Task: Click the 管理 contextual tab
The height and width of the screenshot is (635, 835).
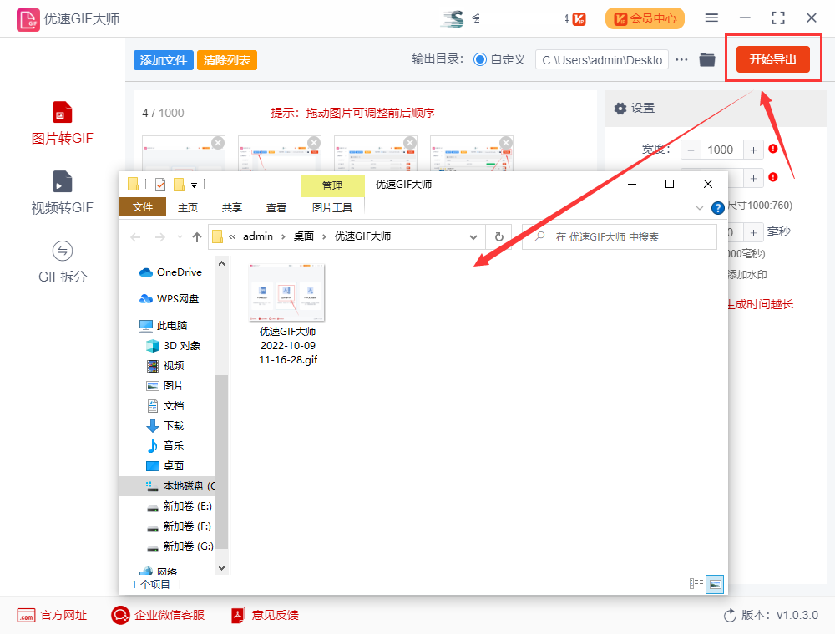Action: pyautogui.click(x=332, y=186)
